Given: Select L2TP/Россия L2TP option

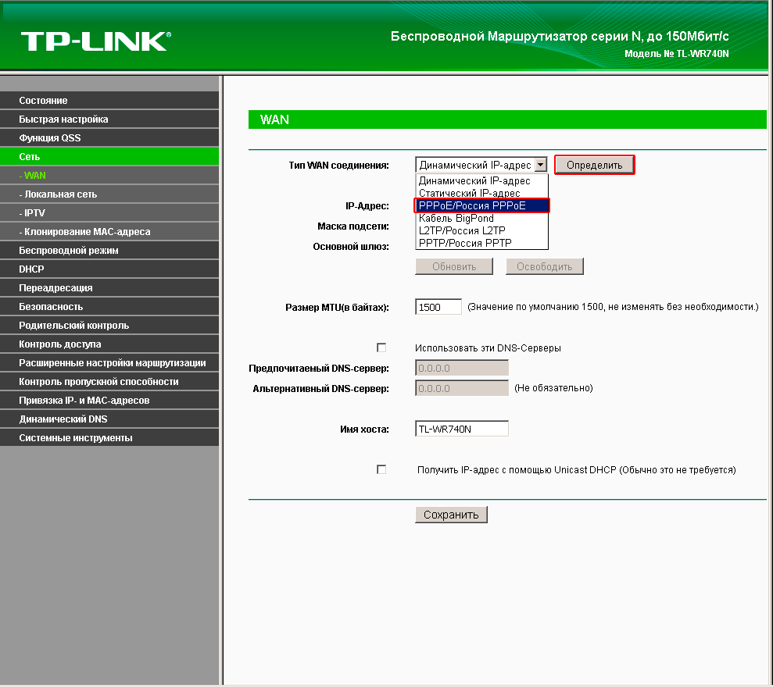Looking at the screenshot, I should [x=481, y=230].
